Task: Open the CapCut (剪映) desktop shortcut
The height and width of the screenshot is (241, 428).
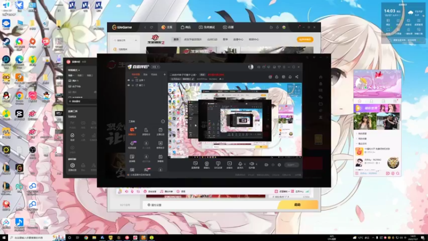Action: click(19, 115)
